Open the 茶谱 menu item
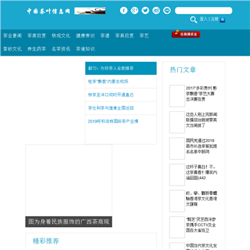 105,35
